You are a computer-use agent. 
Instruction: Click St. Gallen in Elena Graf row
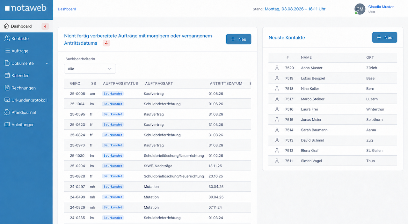click(374, 151)
